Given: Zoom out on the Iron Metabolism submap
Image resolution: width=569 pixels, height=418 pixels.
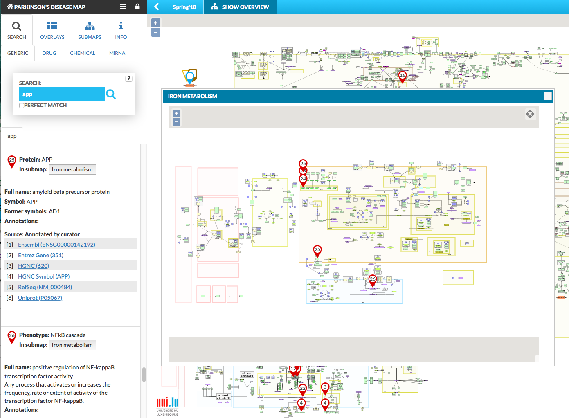Looking at the screenshot, I should pyautogui.click(x=176, y=121).
